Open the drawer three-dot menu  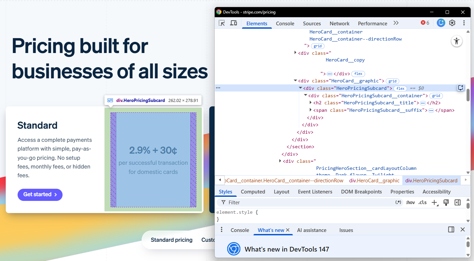(222, 230)
